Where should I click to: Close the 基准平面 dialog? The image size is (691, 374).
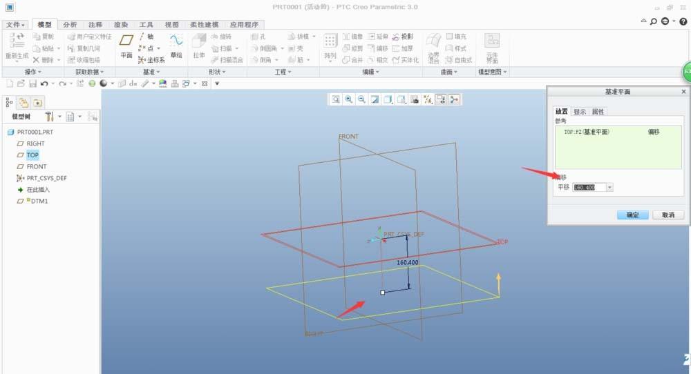pos(683,92)
